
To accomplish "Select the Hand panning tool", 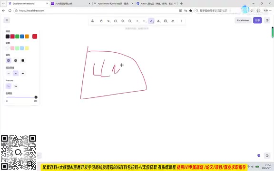I will [x=101, y=21].
